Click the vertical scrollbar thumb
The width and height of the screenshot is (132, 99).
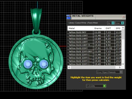(x=123, y=34)
